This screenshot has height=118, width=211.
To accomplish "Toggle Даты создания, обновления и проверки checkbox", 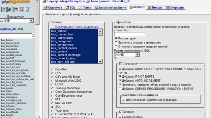I will [124, 100].
